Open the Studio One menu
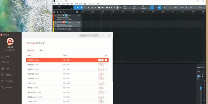Viewport: 208px width, 104px height. 92,4
